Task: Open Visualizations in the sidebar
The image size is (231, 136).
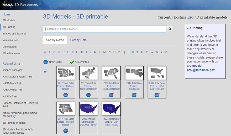Action: 10,40
